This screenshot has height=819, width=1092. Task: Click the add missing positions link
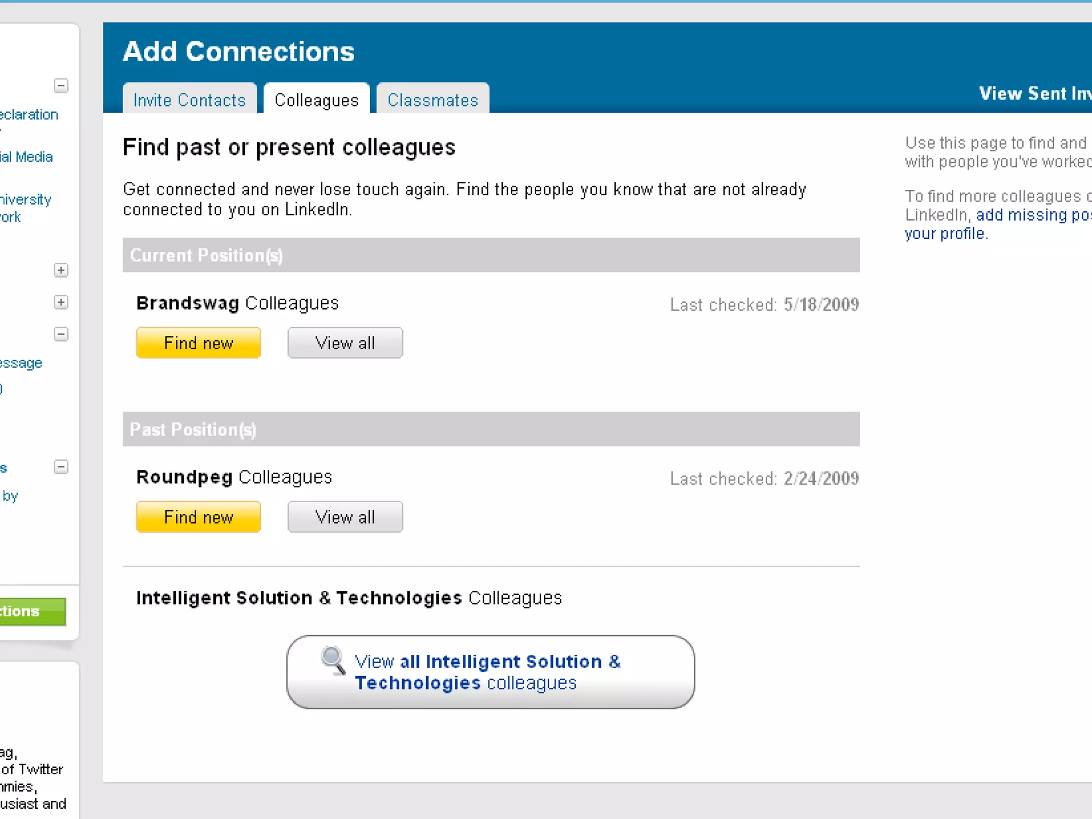1032,215
